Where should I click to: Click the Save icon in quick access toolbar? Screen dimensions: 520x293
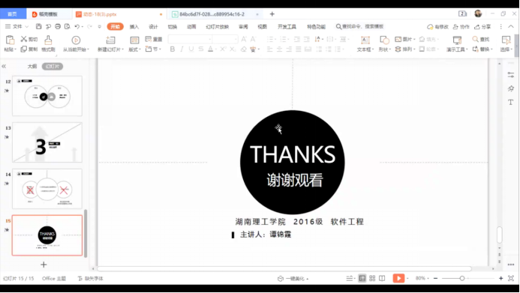[39, 26]
